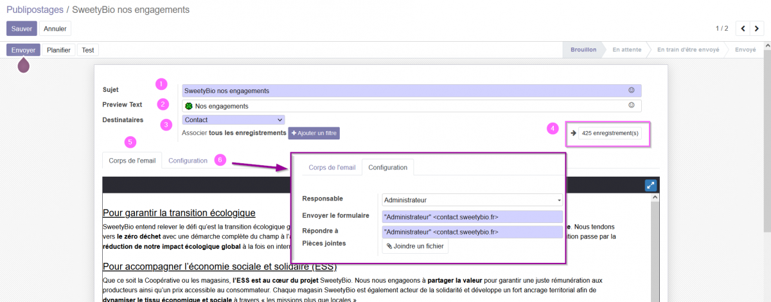This screenshot has height=302, width=771.
Task: Click the Destinataires label
Action: (122, 120)
